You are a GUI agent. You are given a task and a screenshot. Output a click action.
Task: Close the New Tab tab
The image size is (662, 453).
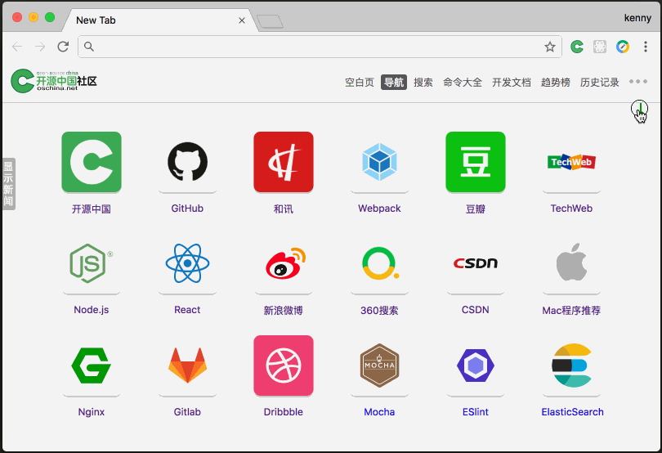[x=242, y=20]
